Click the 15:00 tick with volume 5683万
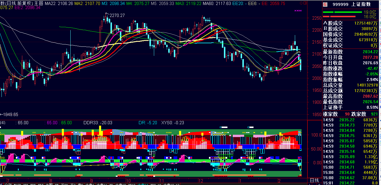381x185 pixels. (350, 167)
